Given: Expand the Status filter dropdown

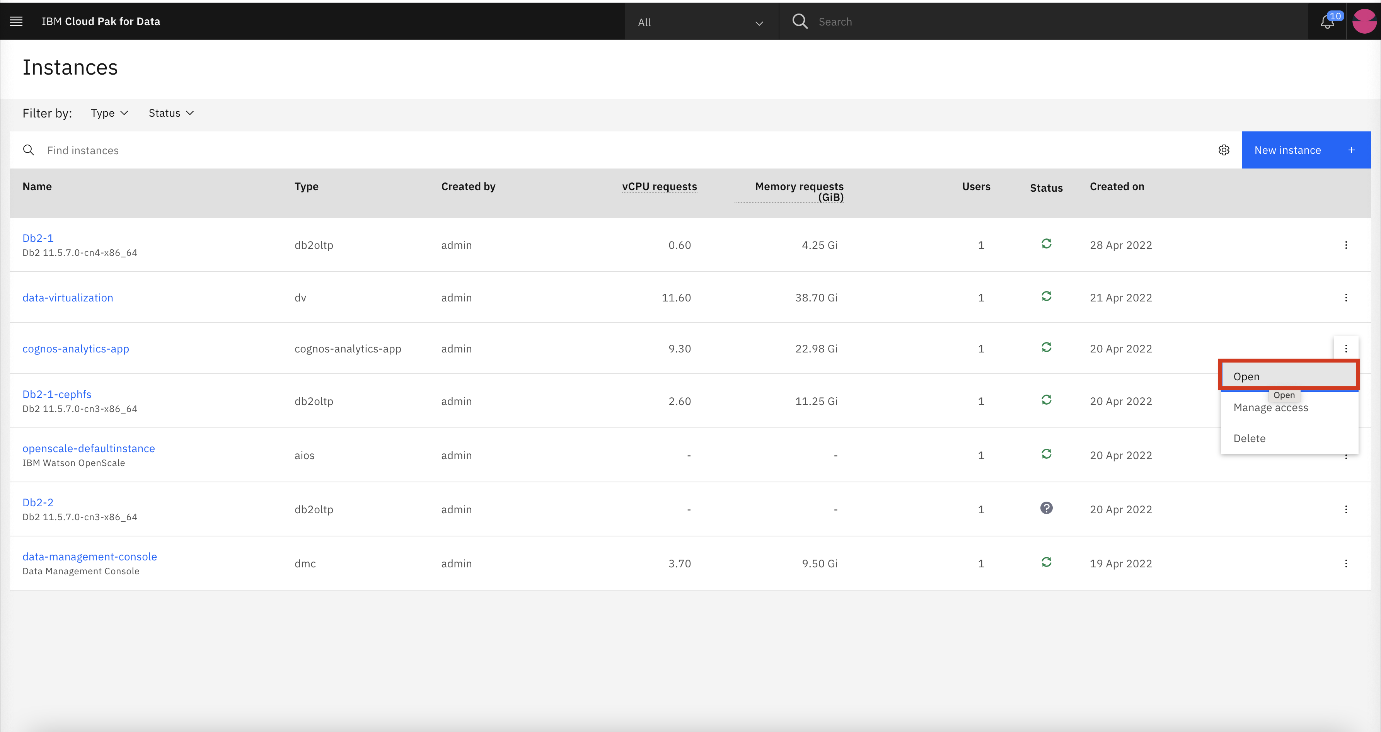Looking at the screenshot, I should (171, 113).
